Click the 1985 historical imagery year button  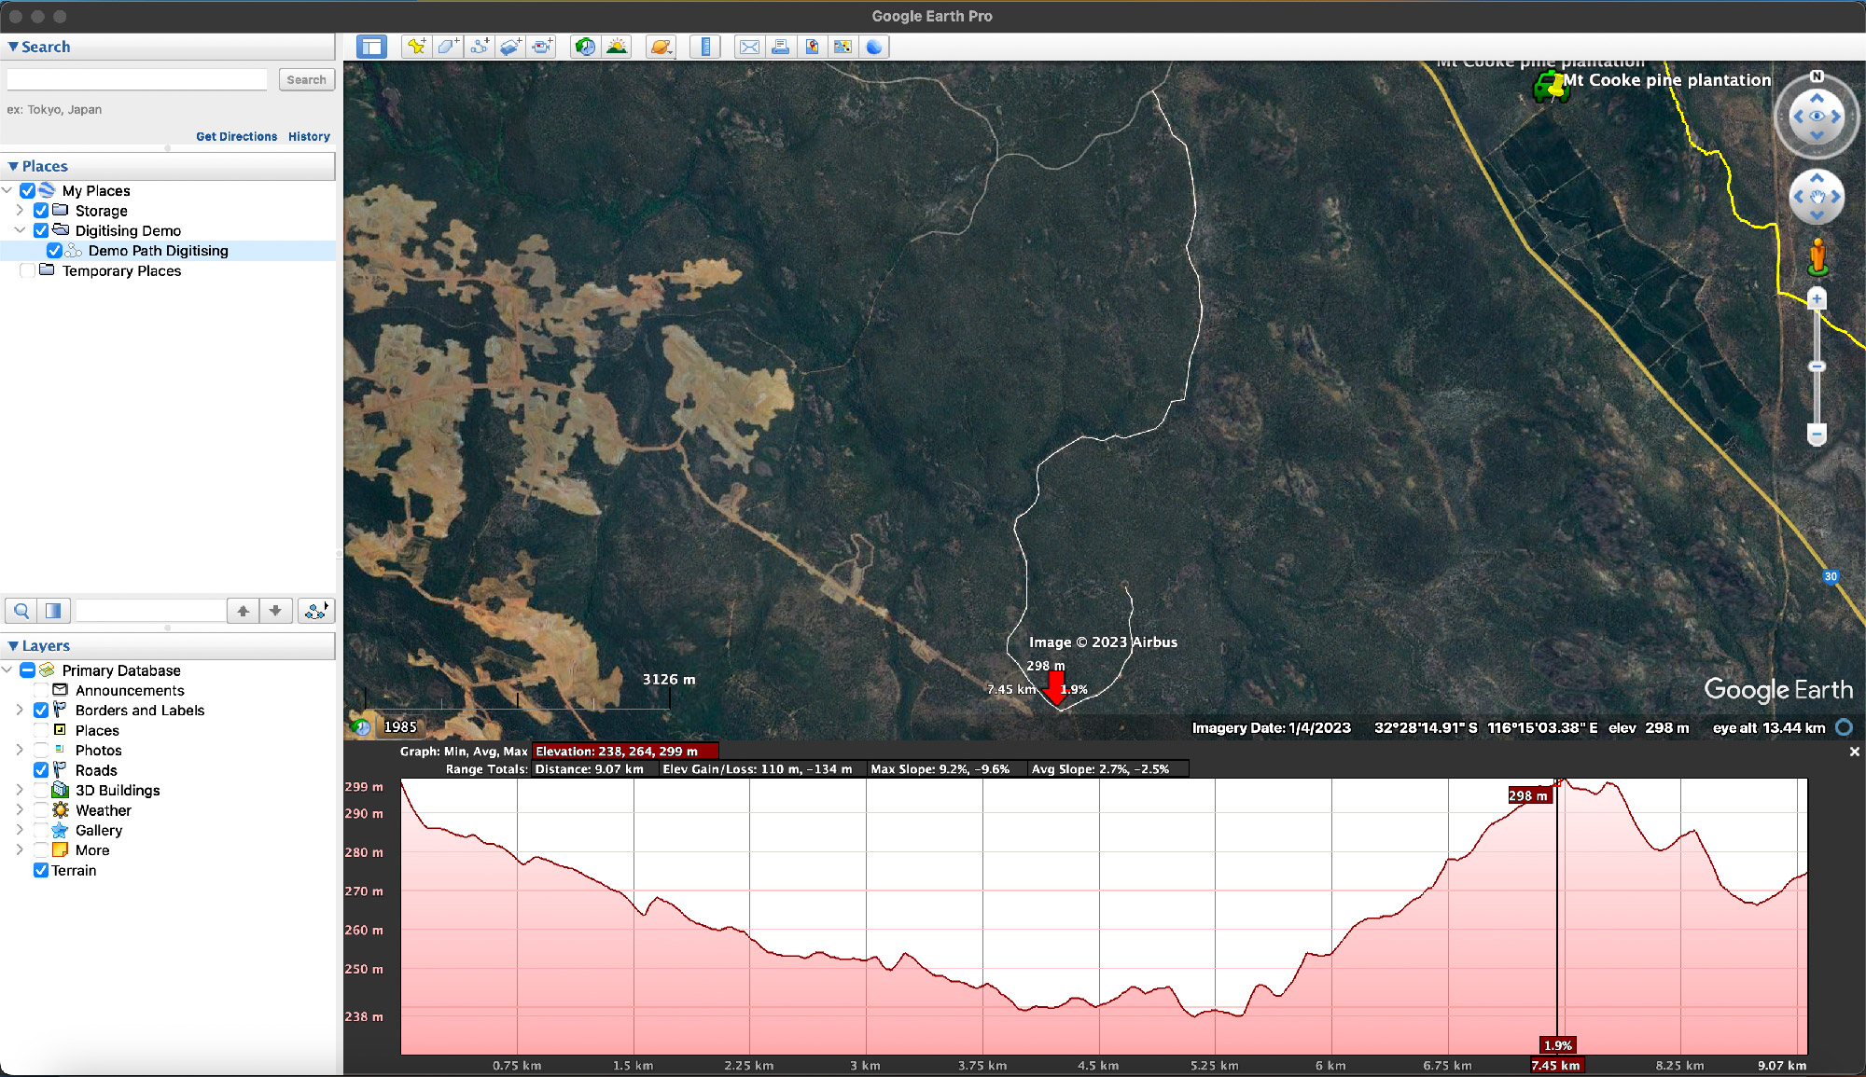coord(400,726)
